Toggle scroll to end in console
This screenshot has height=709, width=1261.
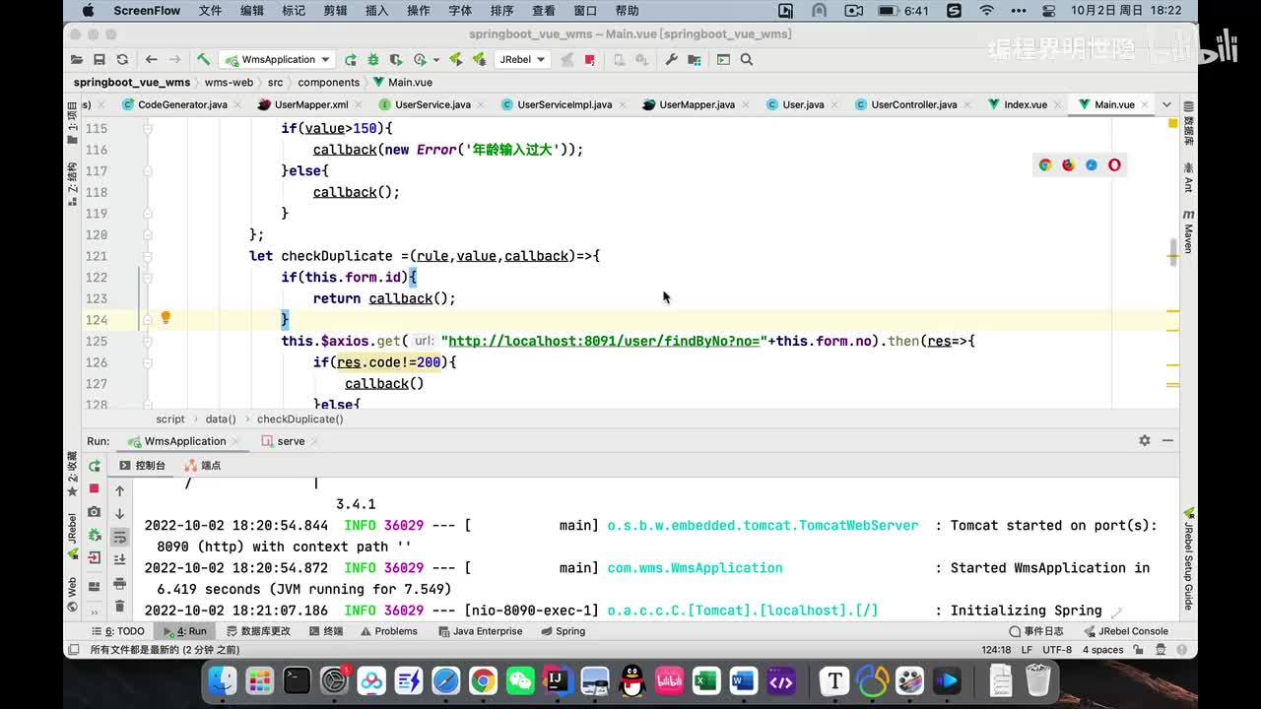tap(120, 559)
